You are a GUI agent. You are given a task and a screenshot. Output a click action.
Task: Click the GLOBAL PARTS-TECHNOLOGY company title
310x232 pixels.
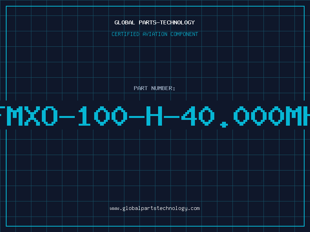point(155,22)
